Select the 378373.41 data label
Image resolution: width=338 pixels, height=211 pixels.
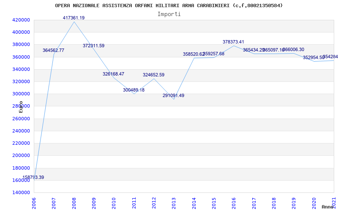233,42
